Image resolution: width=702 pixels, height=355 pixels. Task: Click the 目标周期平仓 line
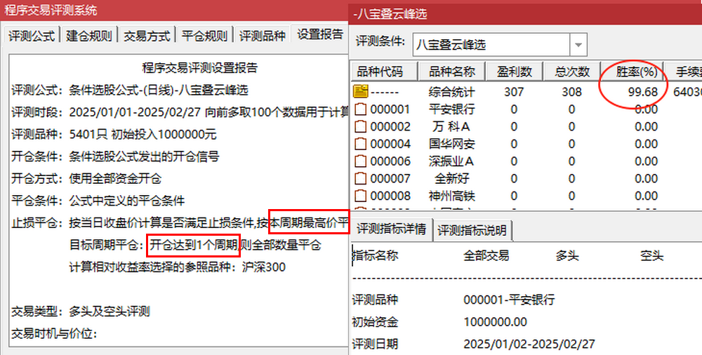pos(195,245)
